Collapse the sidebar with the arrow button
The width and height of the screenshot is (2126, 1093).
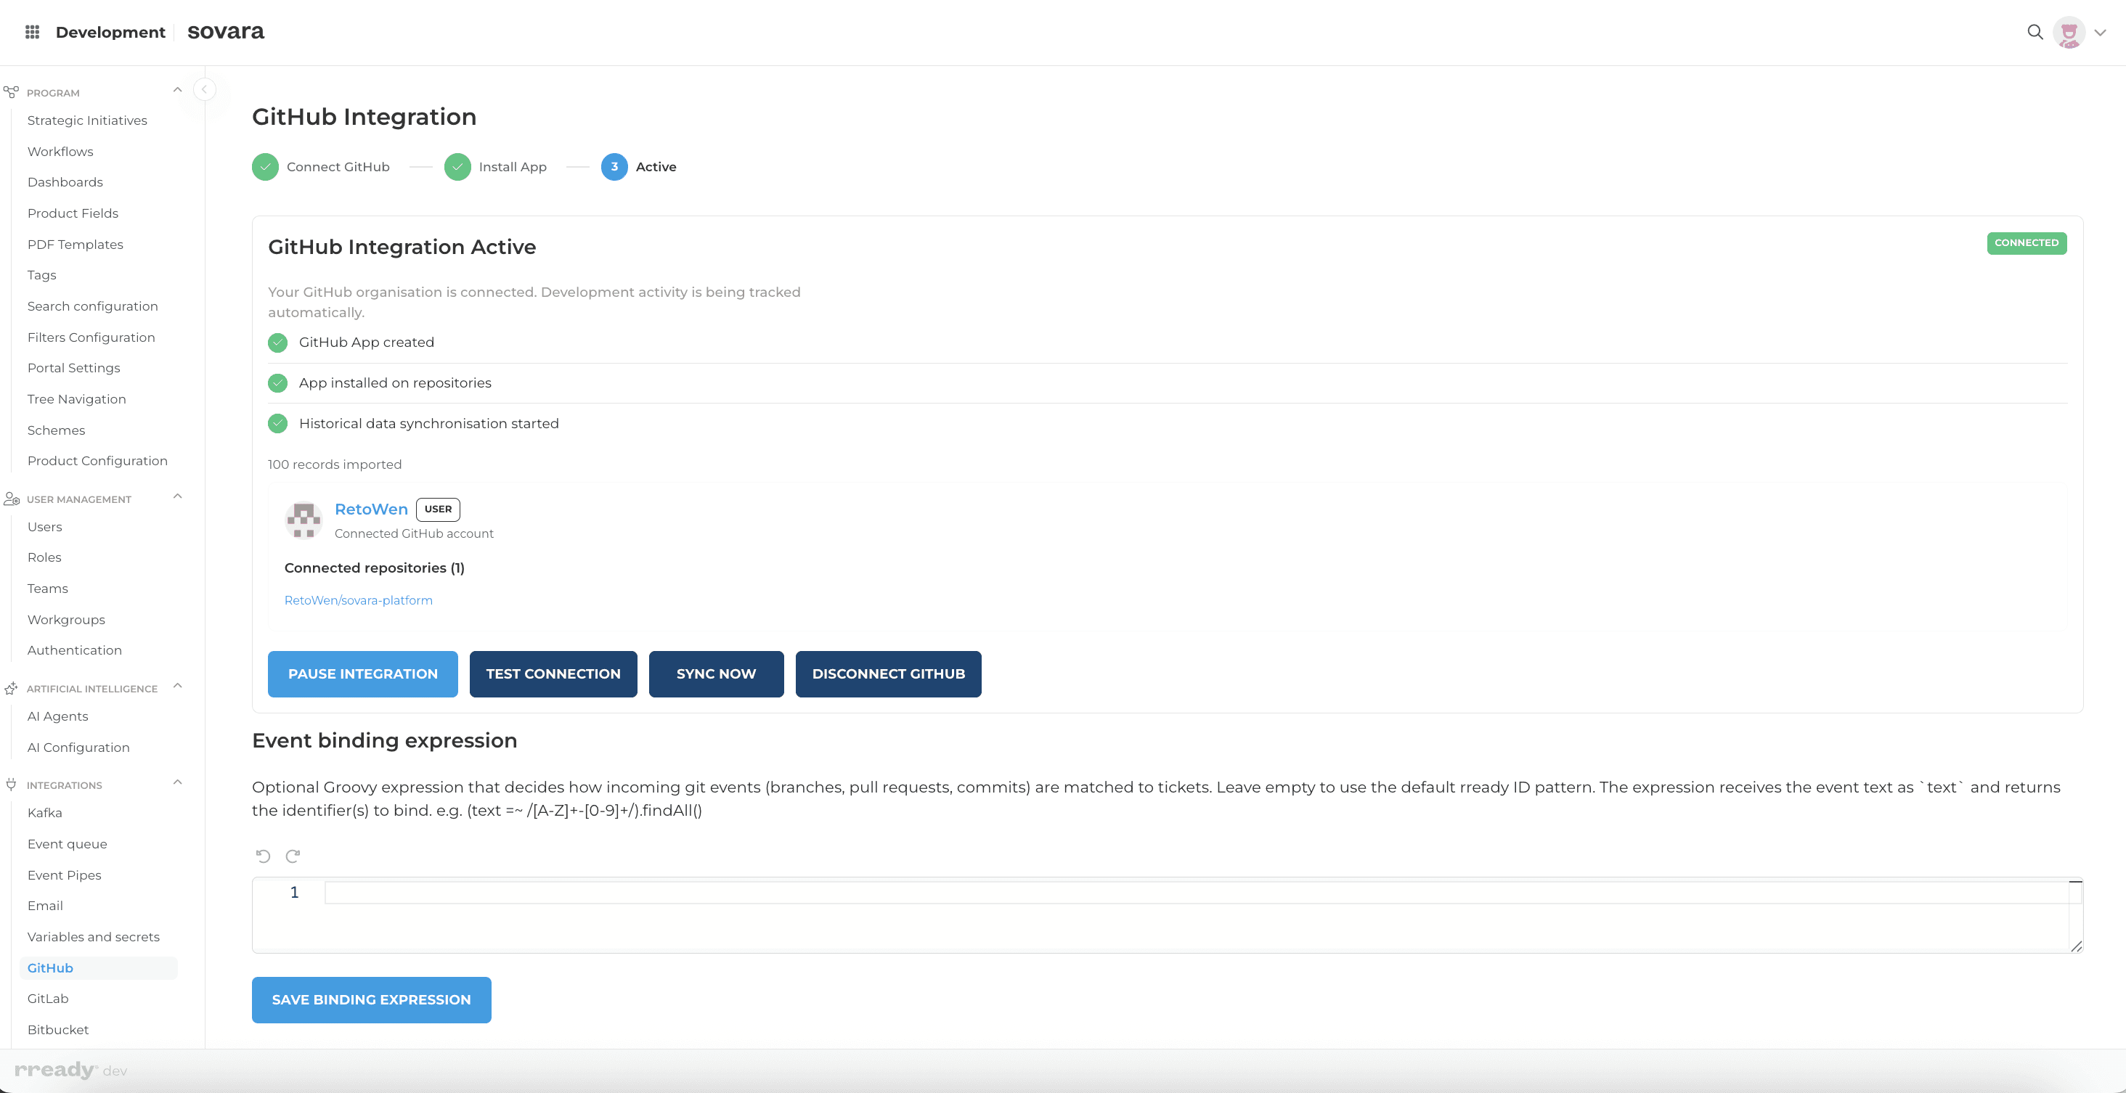tap(204, 89)
